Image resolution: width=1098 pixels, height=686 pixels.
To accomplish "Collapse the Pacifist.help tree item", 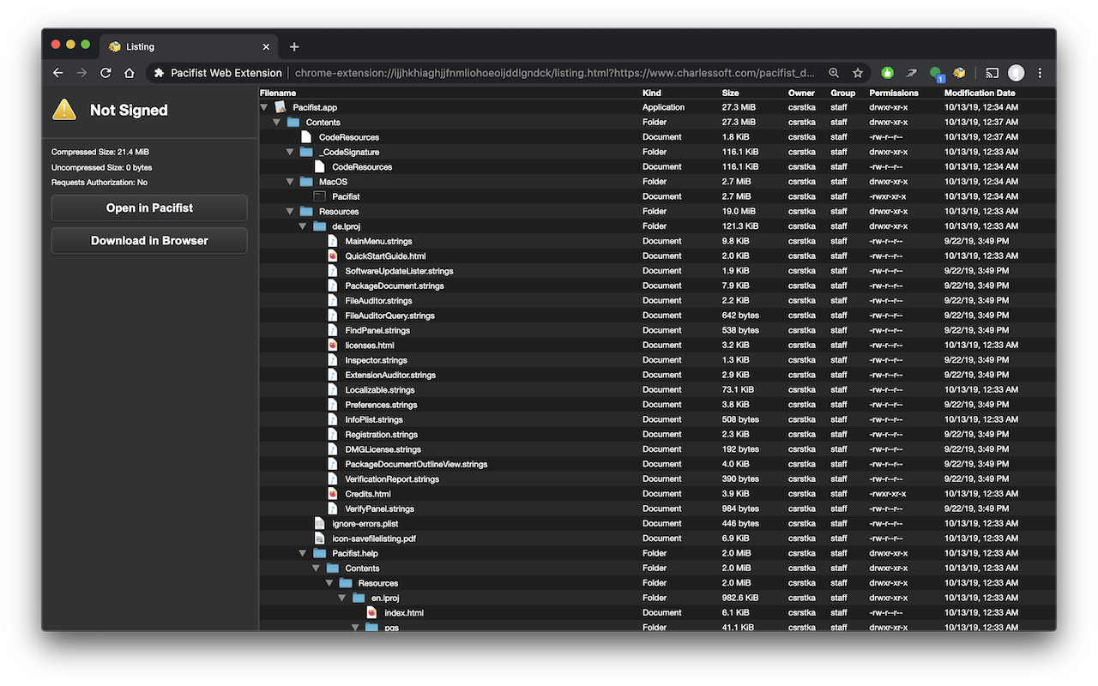I will [x=303, y=553].
